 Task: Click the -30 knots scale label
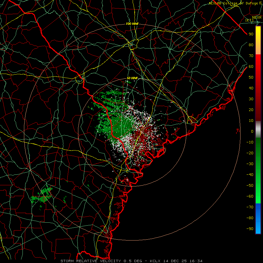250,164
